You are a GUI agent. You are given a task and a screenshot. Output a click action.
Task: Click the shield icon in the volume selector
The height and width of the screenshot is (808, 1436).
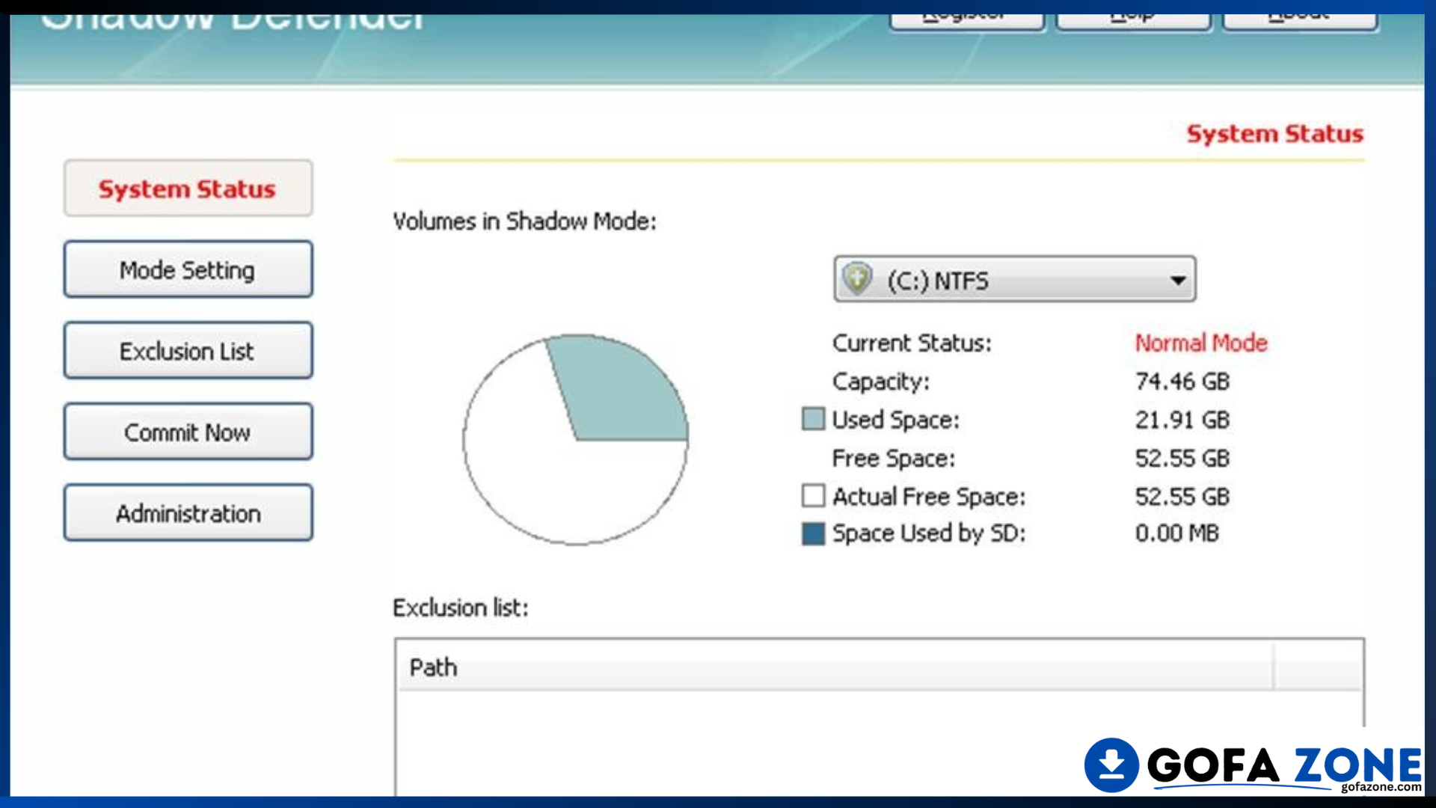click(x=857, y=279)
